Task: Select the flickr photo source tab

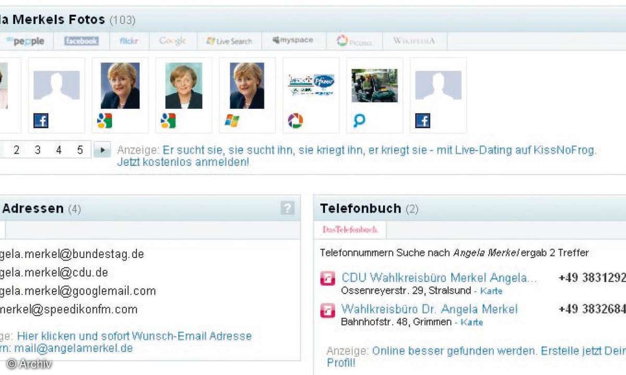Action: (129, 41)
